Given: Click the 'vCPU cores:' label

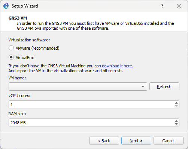Looking at the screenshot, I should [19, 96].
